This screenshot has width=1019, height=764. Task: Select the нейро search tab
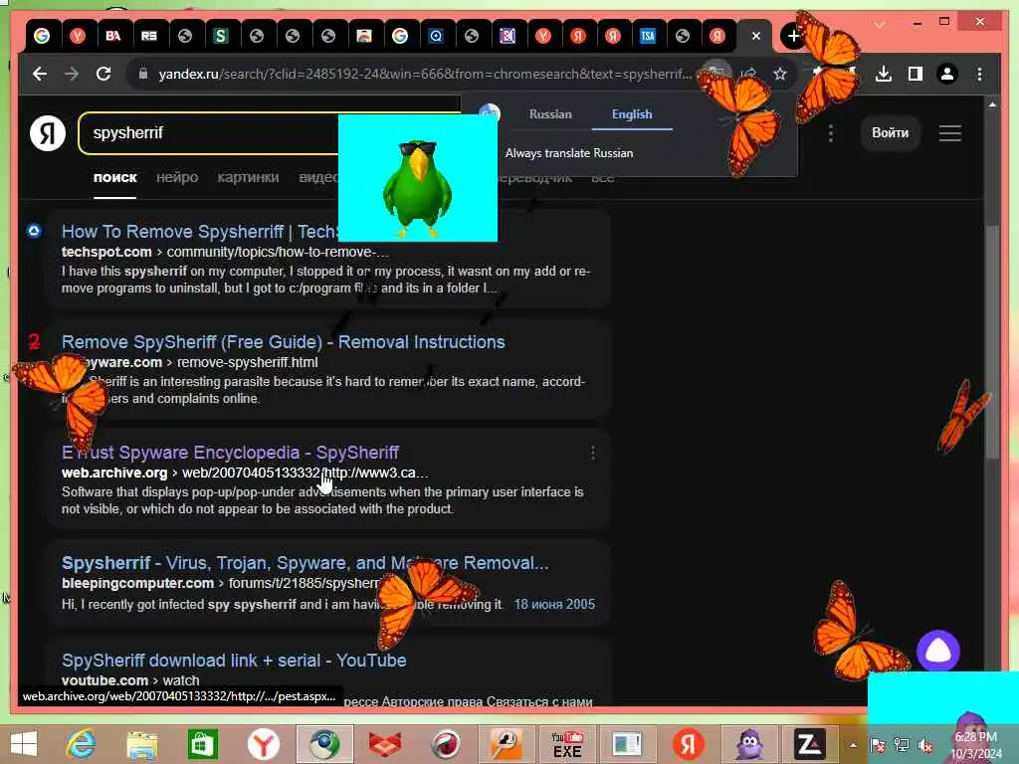177,177
